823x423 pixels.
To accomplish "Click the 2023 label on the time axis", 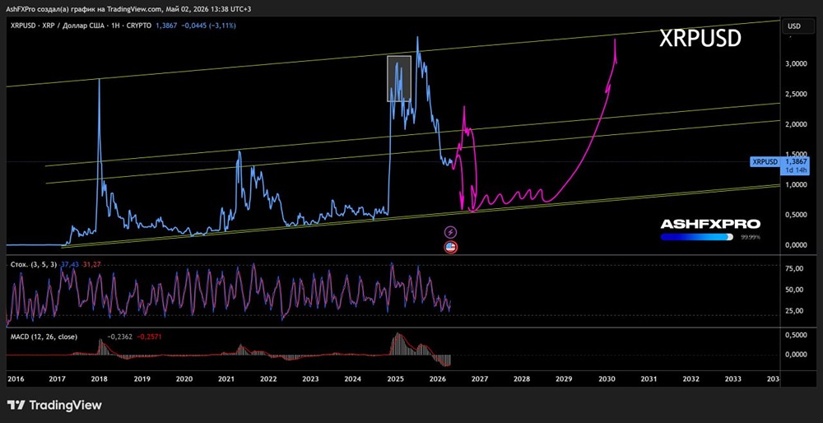I will 310,379.
